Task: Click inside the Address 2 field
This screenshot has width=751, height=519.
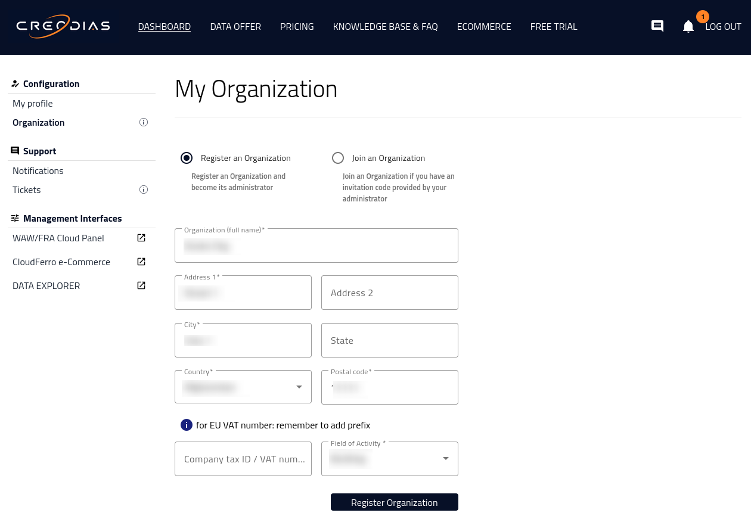Action: 390,293
